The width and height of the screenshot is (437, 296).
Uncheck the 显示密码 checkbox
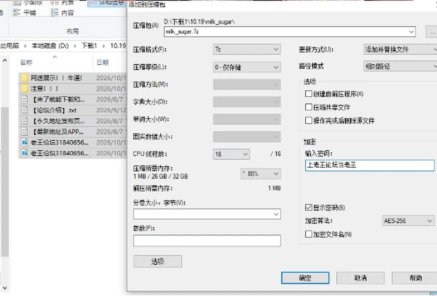point(309,207)
